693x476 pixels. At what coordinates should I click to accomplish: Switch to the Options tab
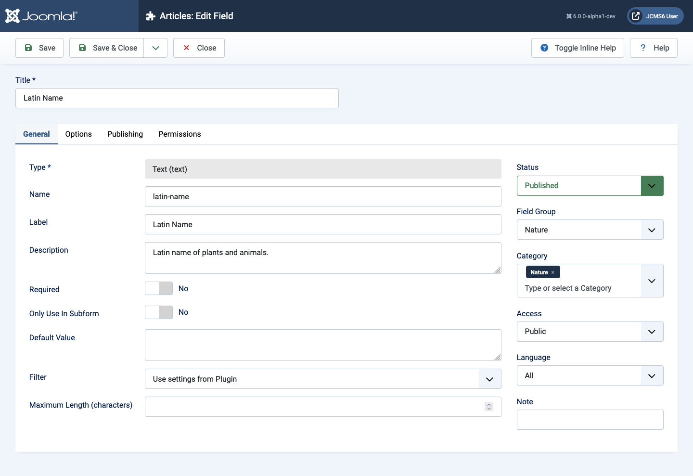coord(78,134)
